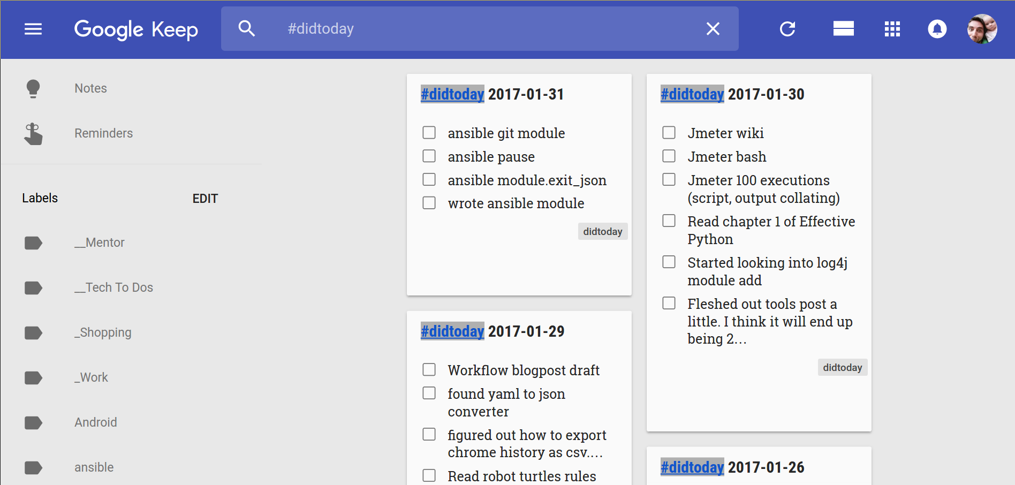
Task: Check off 'ansible git module' item
Action: (x=429, y=132)
